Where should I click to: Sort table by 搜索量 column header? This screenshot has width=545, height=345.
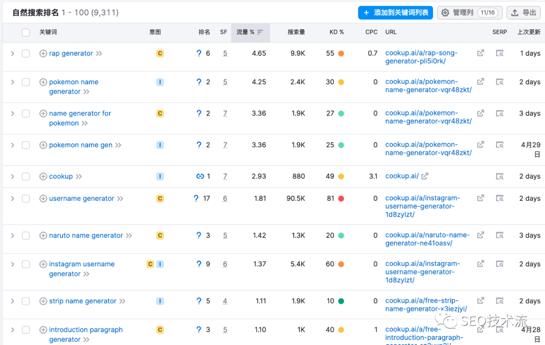(x=296, y=32)
